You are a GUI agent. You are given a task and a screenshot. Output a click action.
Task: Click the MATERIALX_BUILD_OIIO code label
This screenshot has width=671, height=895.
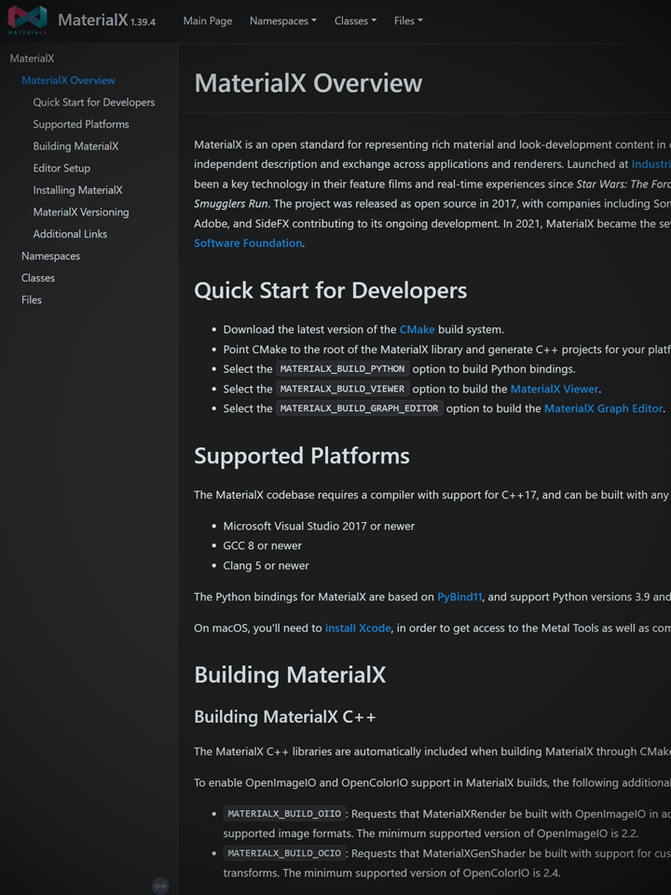(x=285, y=813)
